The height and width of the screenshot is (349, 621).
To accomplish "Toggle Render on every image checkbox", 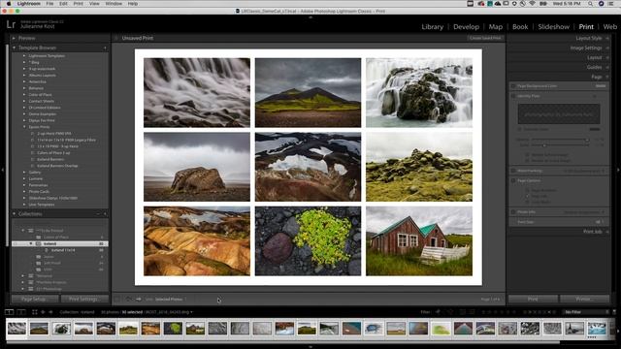I will tap(527, 160).
